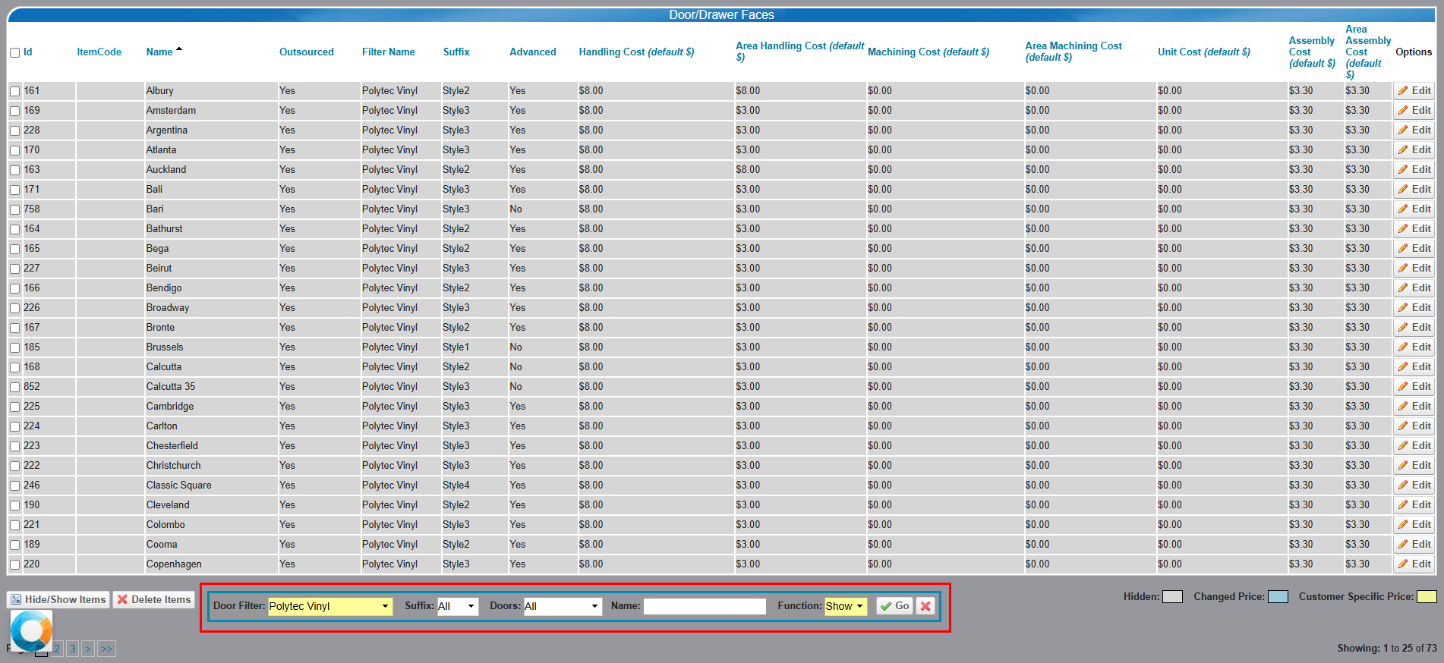1444x663 pixels.
Task: Click the pencil Edit icon for Bathurst
Action: tap(1403, 229)
